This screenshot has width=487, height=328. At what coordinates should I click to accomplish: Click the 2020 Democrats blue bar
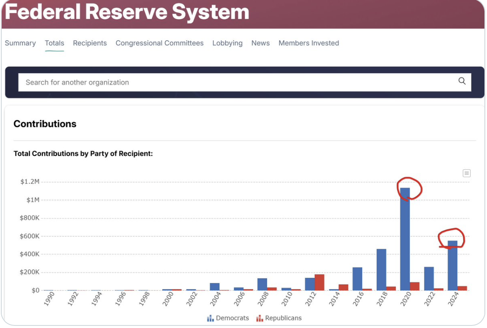[405, 240]
